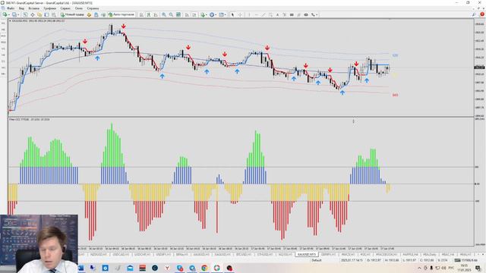Switch chart to line chart icon
Image resolution: width=486 pixels, height=273 pixels.
point(156,14)
